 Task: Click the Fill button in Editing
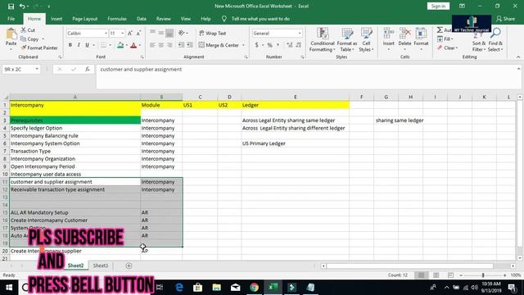tap(445, 39)
